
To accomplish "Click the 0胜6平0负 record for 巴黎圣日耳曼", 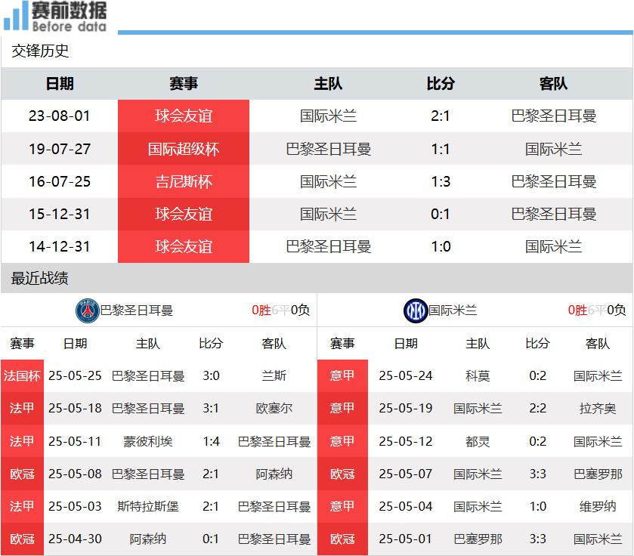I will [280, 310].
